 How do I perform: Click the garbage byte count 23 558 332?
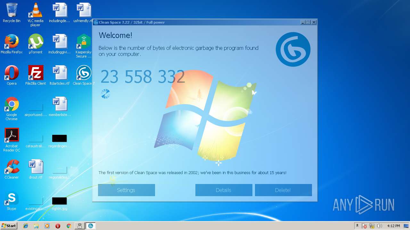[x=143, y=77]
